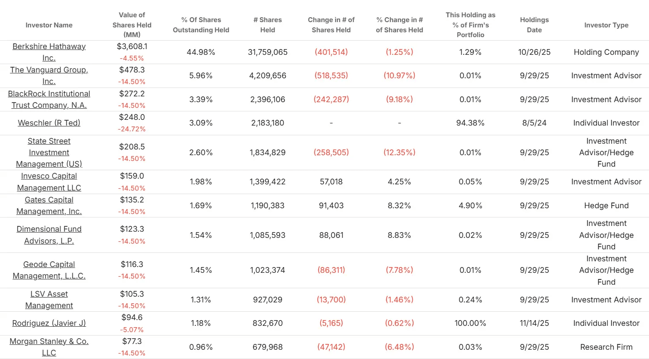Viewport: 649px width, 359px height.
Task: Open The Vanguard Group, Inc. link
Action: pyautogui.click(x=49, y=76)
